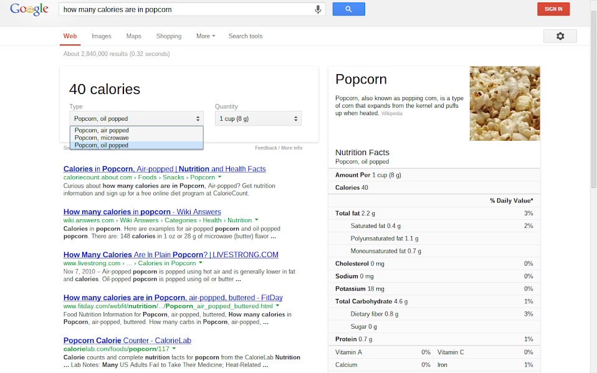Open Search tools
This screenshot has height=373, width=597.
tap(246, 36)
